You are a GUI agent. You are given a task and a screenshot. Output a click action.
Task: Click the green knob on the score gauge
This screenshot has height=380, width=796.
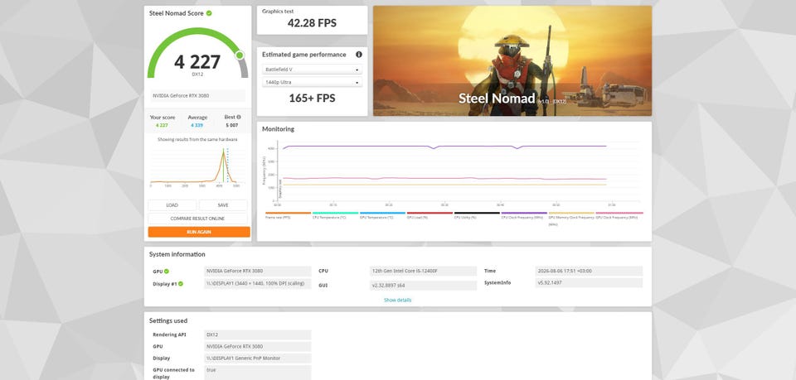(240, 55)
